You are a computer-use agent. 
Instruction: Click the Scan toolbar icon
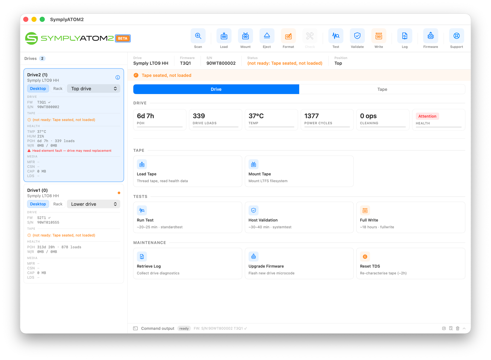point(198,36)
